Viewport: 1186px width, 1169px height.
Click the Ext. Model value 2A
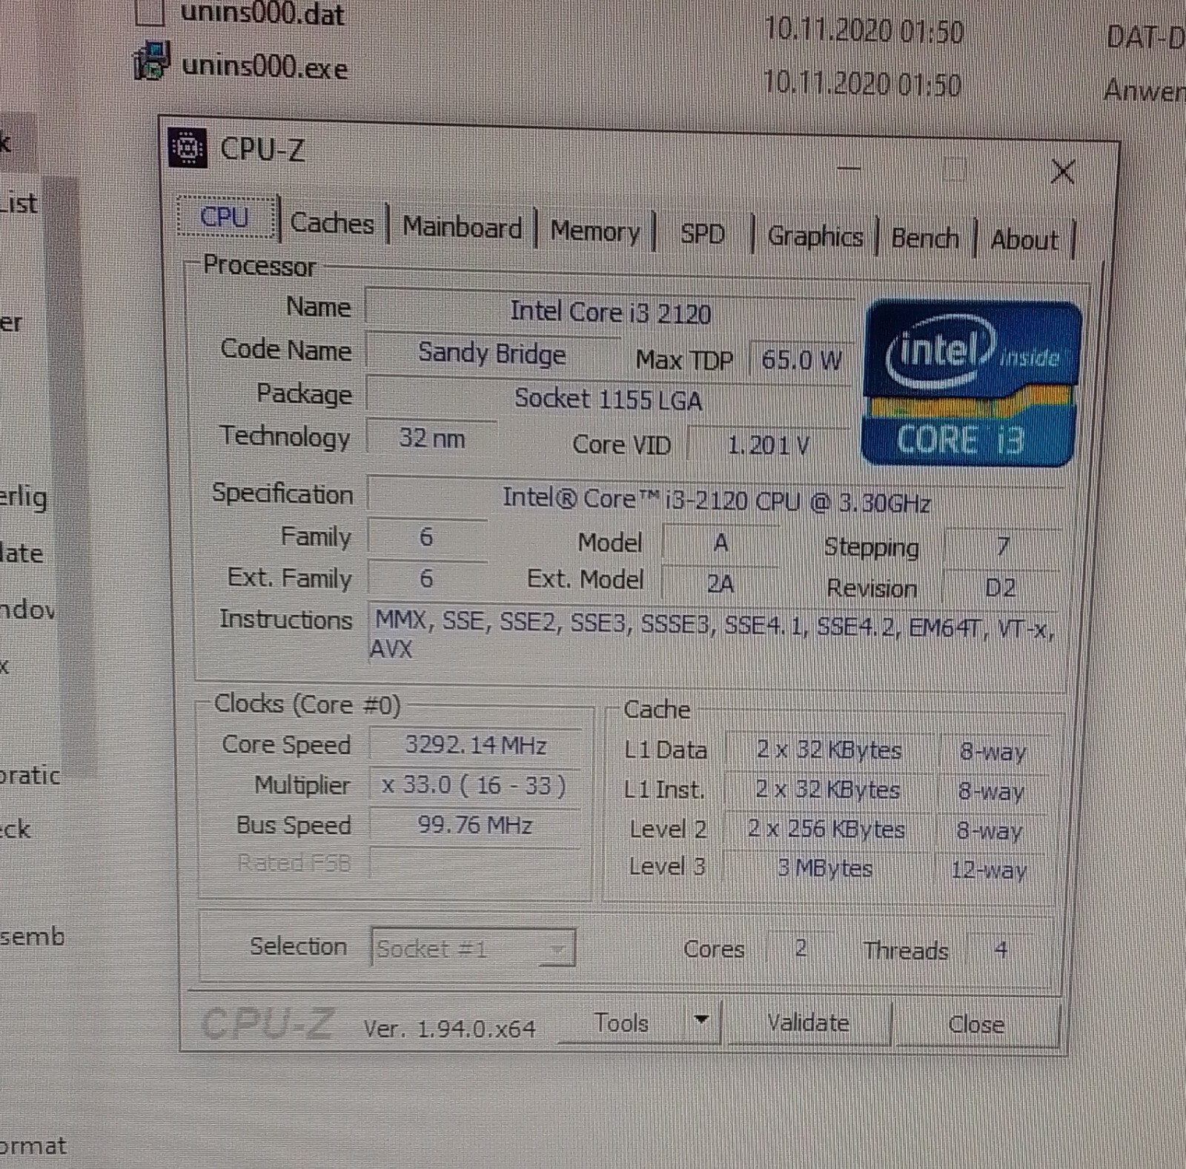click(720, 584)
